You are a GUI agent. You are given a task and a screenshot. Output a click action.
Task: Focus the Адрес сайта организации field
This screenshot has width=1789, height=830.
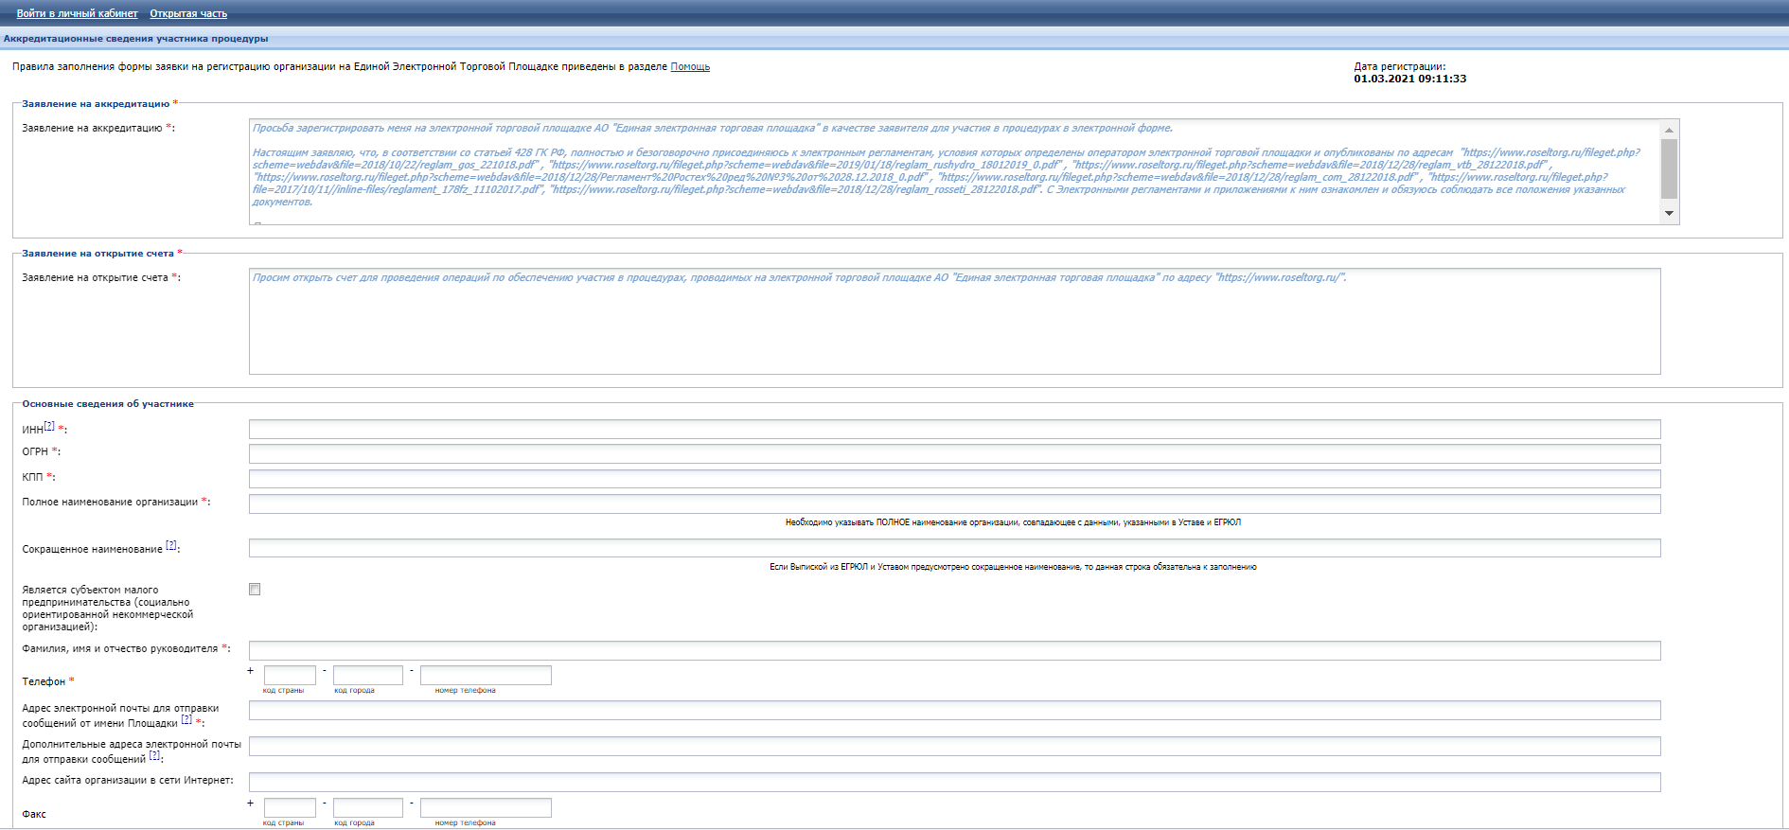click(954, 782)
